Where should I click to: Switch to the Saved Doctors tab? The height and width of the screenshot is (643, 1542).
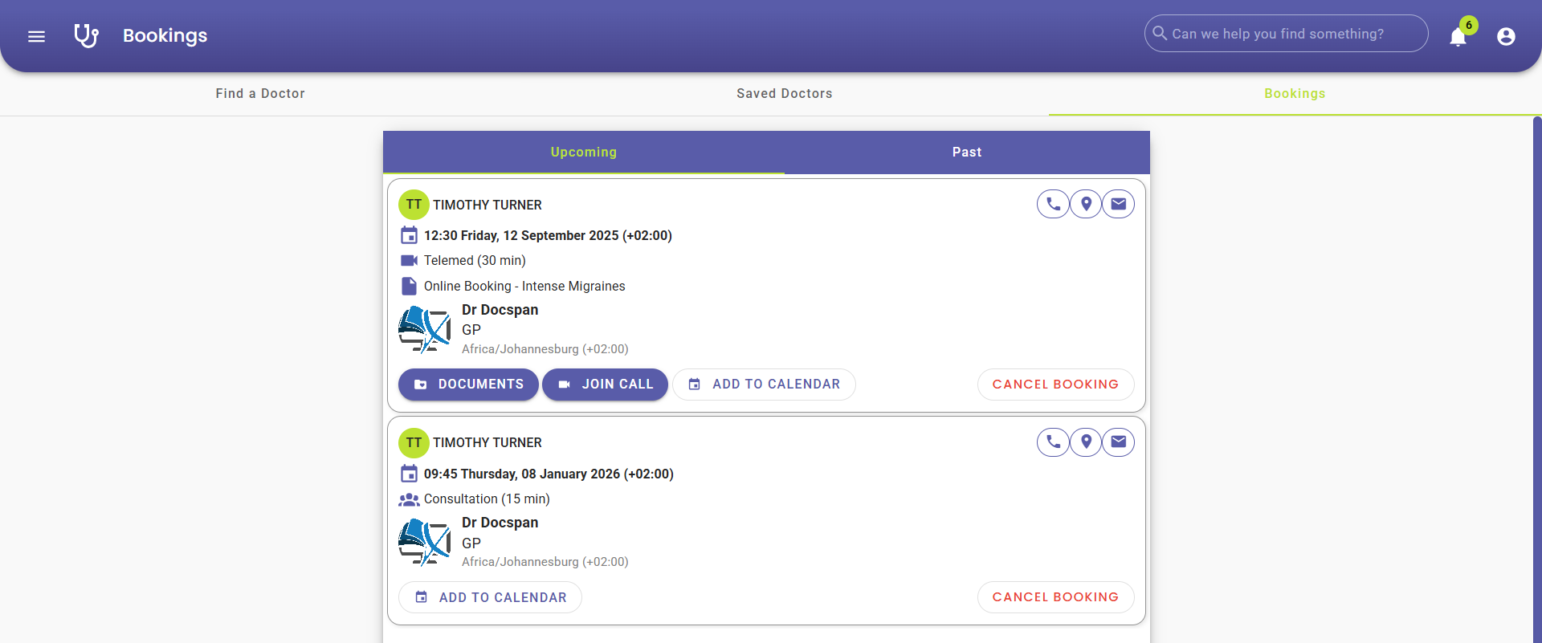tap(784, 94)
